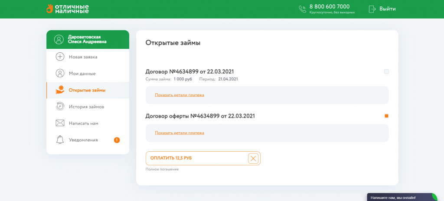Viewport: 444px width, 201px height.
Task: Click the bell icon for Уведомления
Action: 60,140
